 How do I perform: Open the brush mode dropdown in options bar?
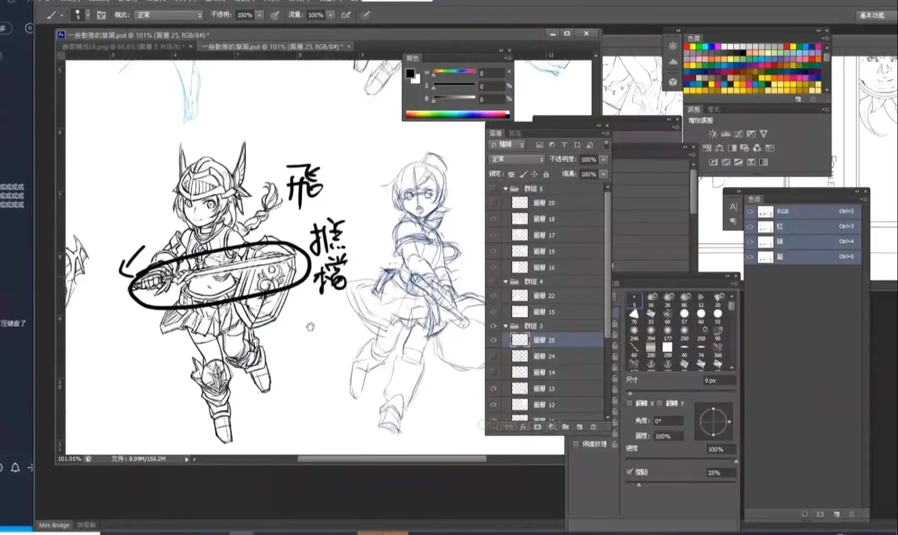(x=168, y=15)
